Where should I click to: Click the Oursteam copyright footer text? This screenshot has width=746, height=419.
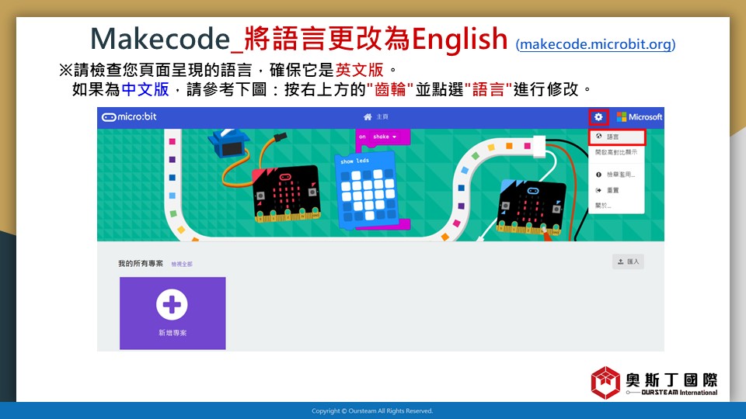(372, 411)
